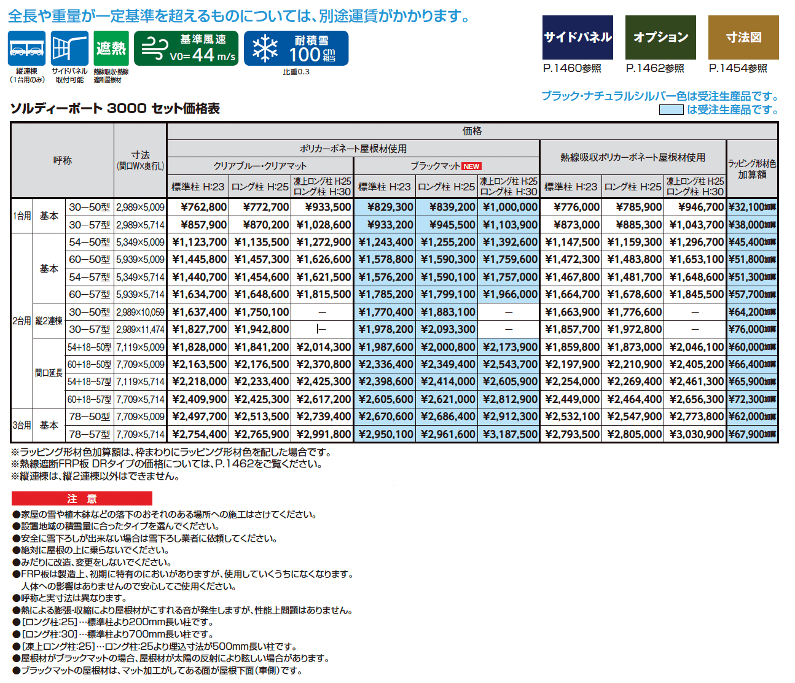Viewport: 795px width, 683px height.
Task: Select the ¥3,187,500 price cell
Action: click(x=511, y=434)
